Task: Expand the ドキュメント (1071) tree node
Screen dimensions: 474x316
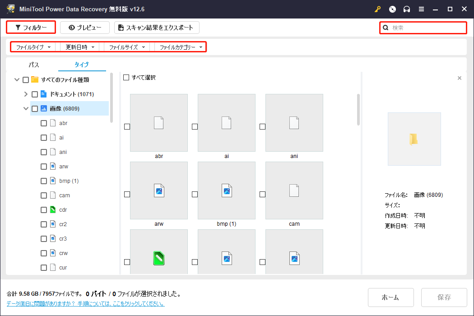Action: (26, 94)
